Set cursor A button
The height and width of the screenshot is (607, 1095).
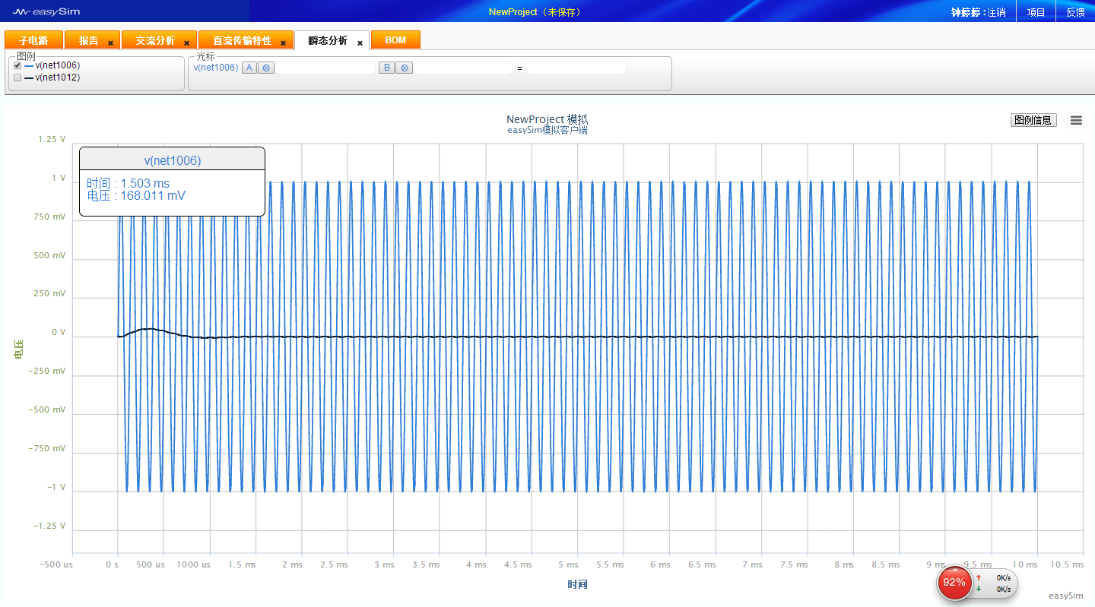point(249,68)
